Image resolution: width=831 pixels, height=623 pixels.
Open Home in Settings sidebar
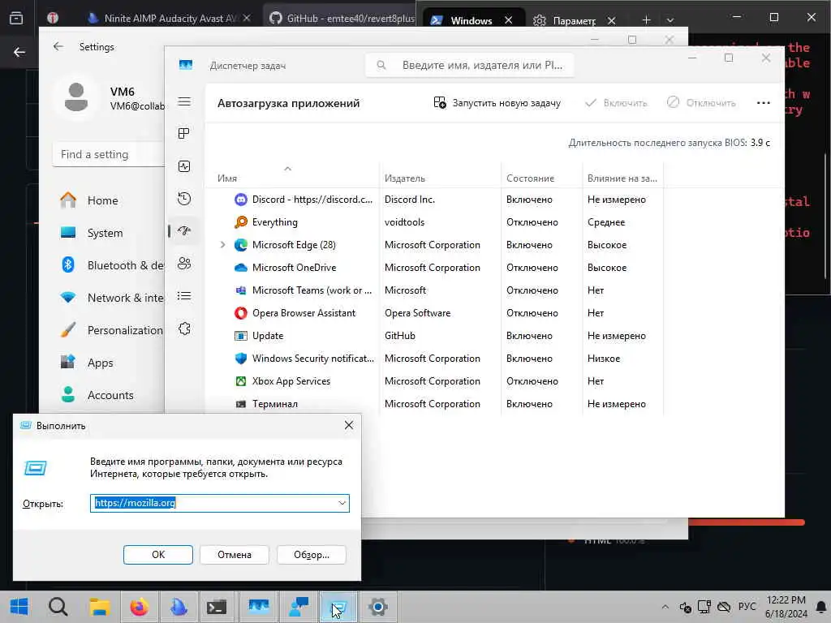click(x=101, y=200)
